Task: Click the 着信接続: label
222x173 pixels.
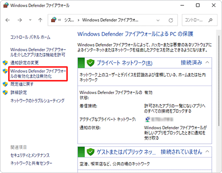Action: (88, 106)
